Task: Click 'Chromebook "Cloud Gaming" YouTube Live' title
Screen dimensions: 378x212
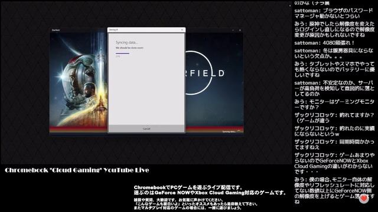Action: (77, 170)
